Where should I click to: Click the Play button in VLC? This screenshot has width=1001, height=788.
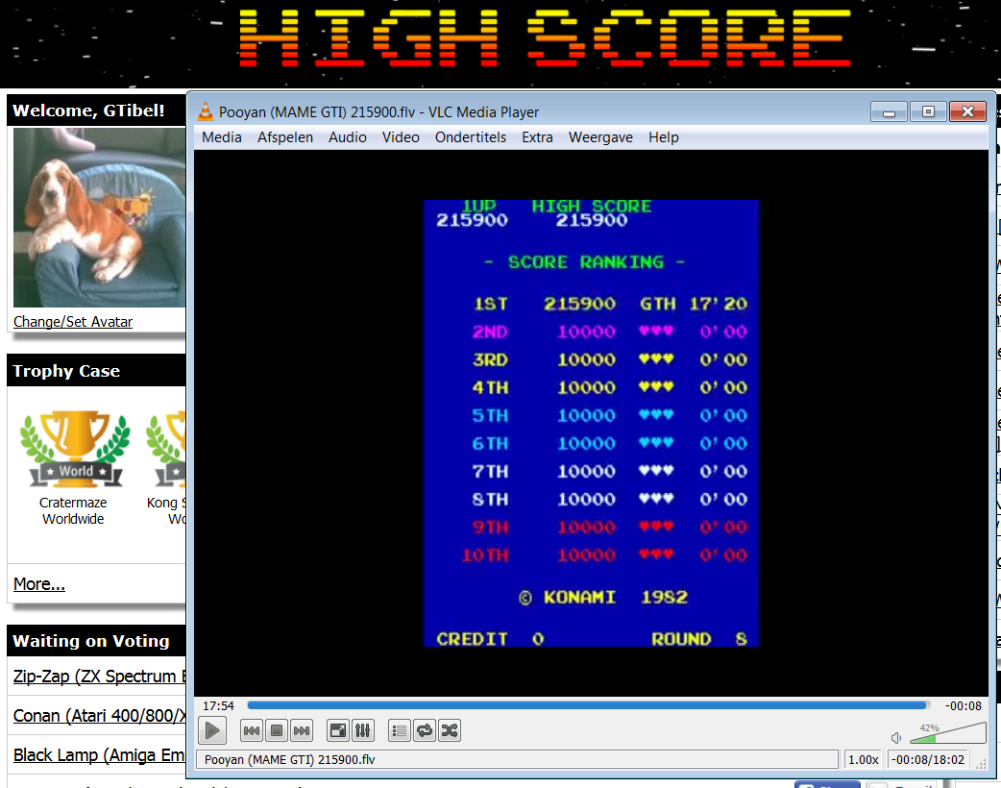tap(212, 730)
